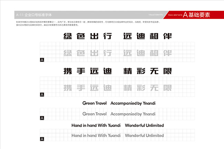This screenshot has width=224, height=149.
Task: Click the black Wonderful Unlimited text
Action: point(144,125)
